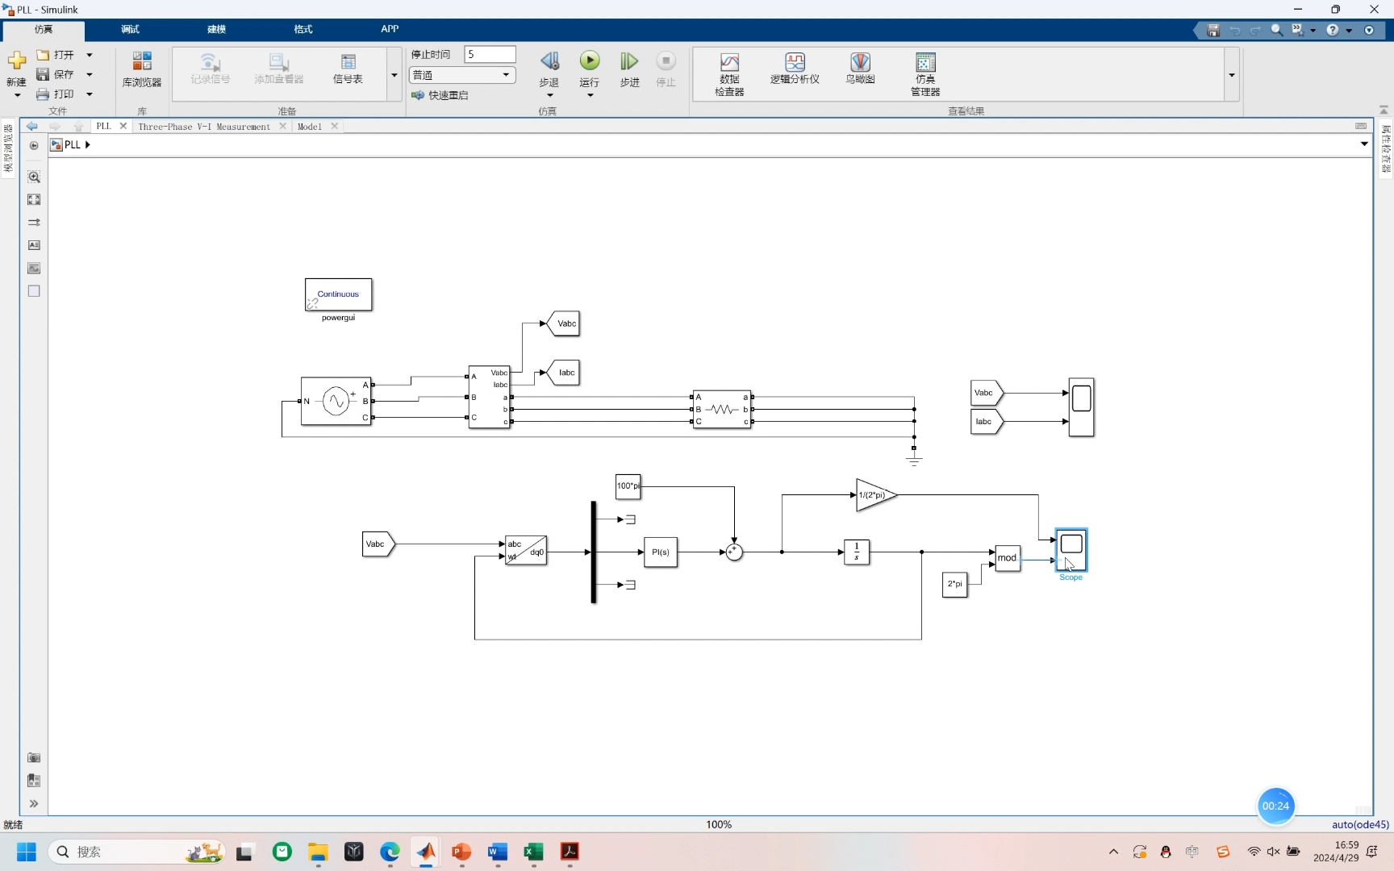
Task: Select the mod block
Action: click(1007, 558)
